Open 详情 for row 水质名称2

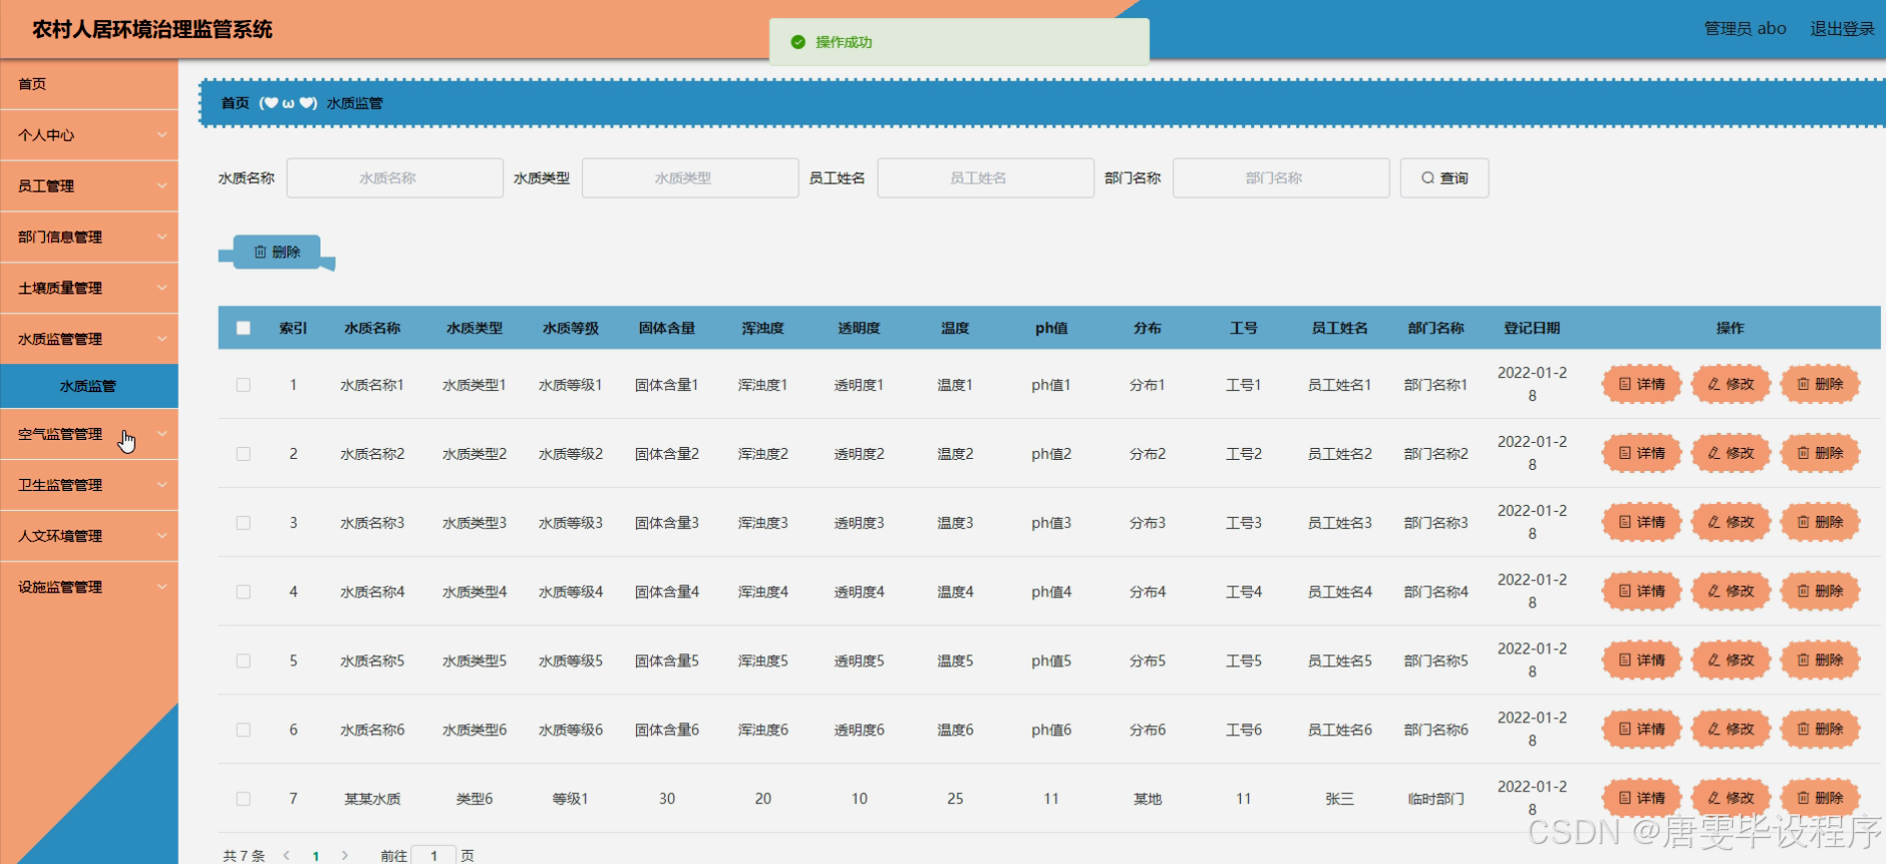click(x=1641, y=453)
